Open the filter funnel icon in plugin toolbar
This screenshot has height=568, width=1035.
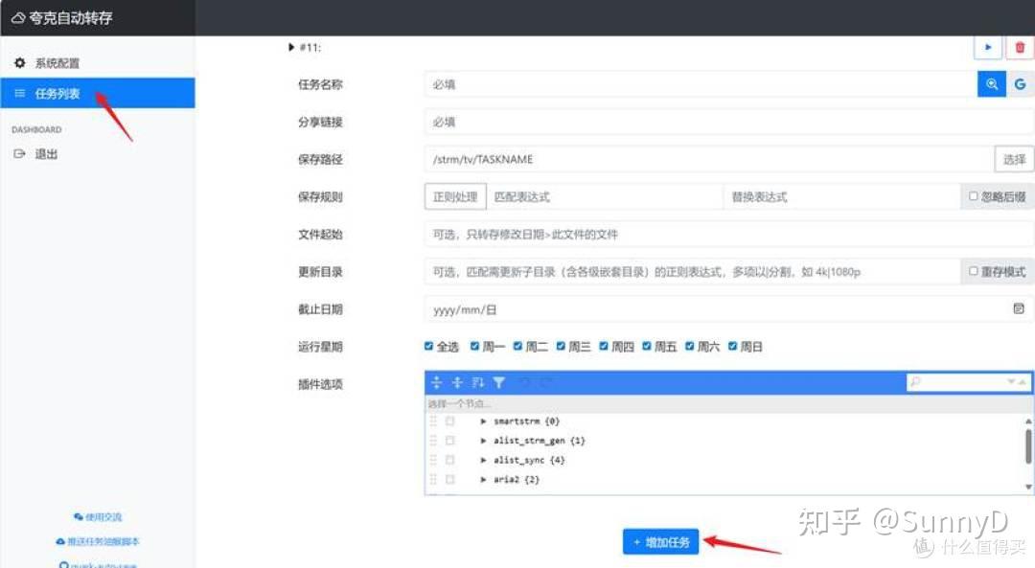pyautogui.click(x=499, y=381)
